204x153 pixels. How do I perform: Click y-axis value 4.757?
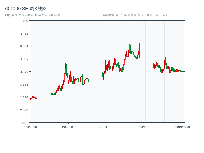tap(24, 59)
